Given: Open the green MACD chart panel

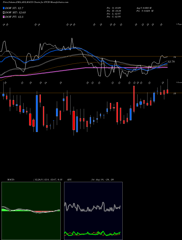Looking at the screenshot, I should [x=31, y=211].
